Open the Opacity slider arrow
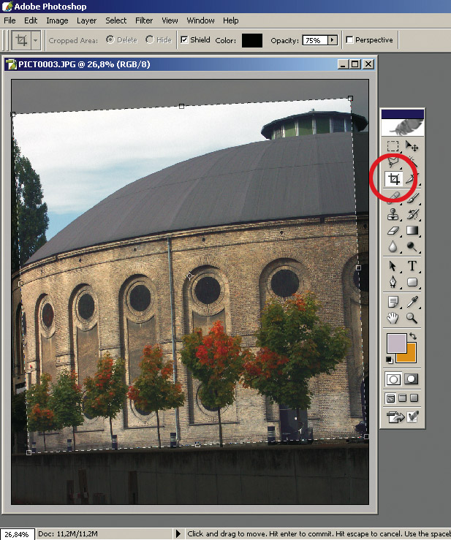Image resolution: width=451 pixels, height=540 pixels. [x=332, y=40]
